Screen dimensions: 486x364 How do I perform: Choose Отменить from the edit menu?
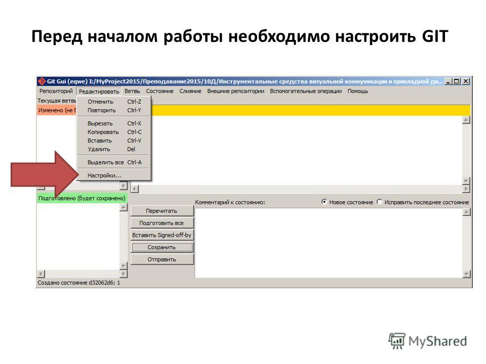pos(114,102)
